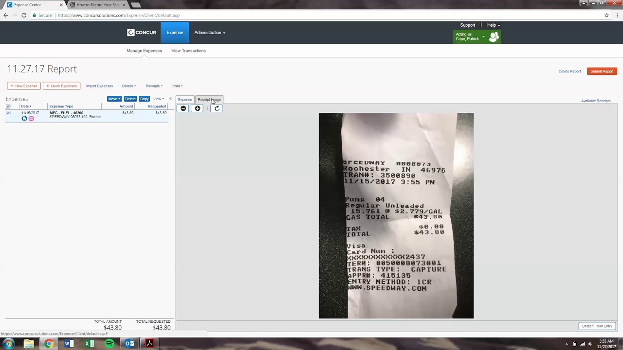Open the Move dropdown button
Viewport: 623px width, 350px height.
tap(114, 99)
